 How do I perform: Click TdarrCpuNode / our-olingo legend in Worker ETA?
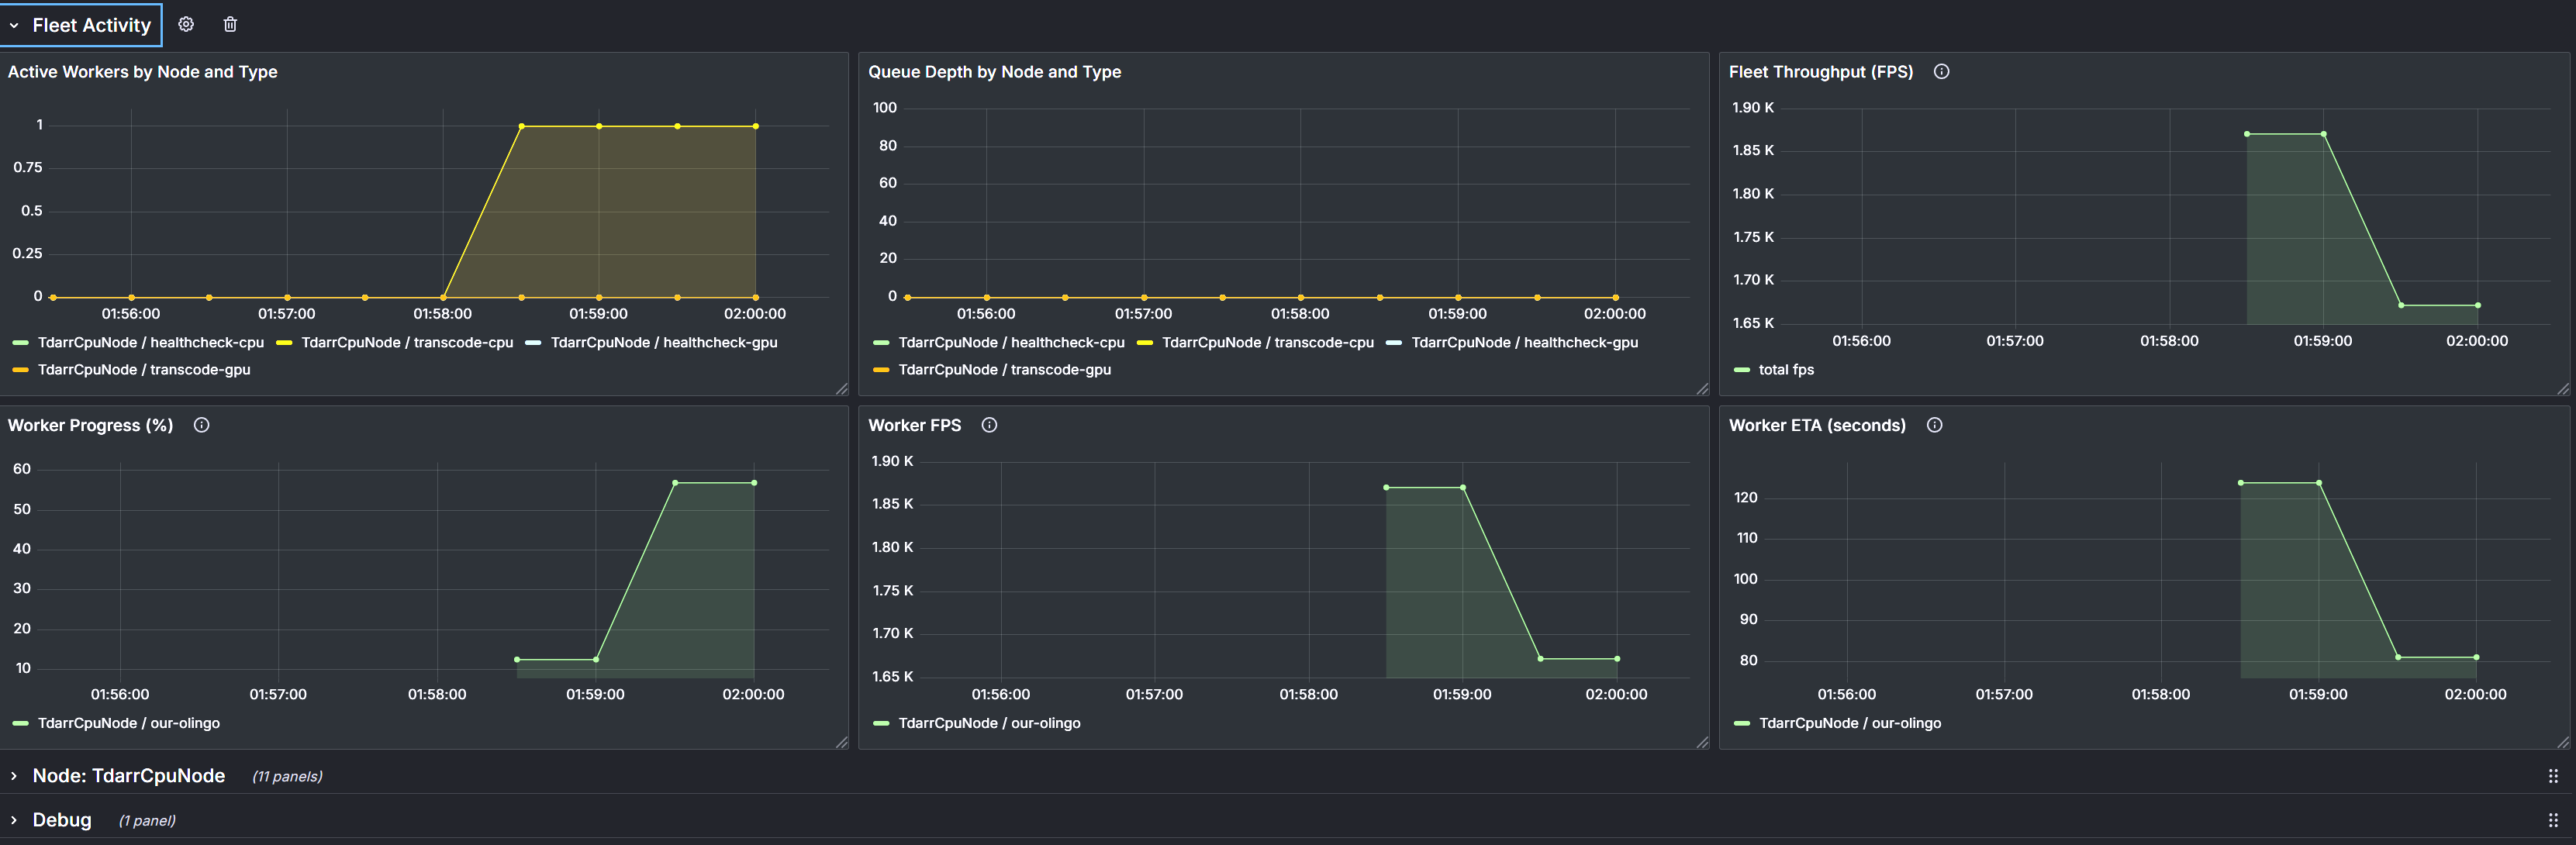coord(1849,723)
